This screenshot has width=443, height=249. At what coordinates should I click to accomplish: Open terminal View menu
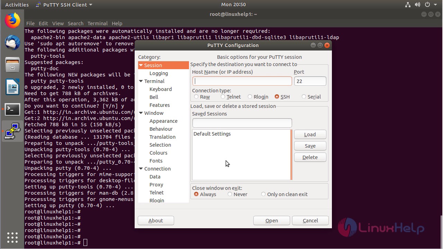(x=58, y=24)
